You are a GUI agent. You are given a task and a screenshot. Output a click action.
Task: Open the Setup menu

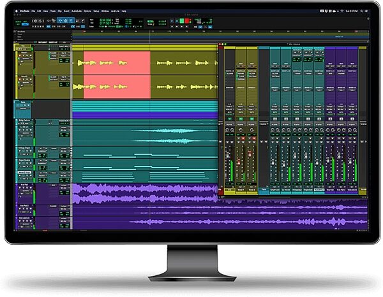point(96,11)
